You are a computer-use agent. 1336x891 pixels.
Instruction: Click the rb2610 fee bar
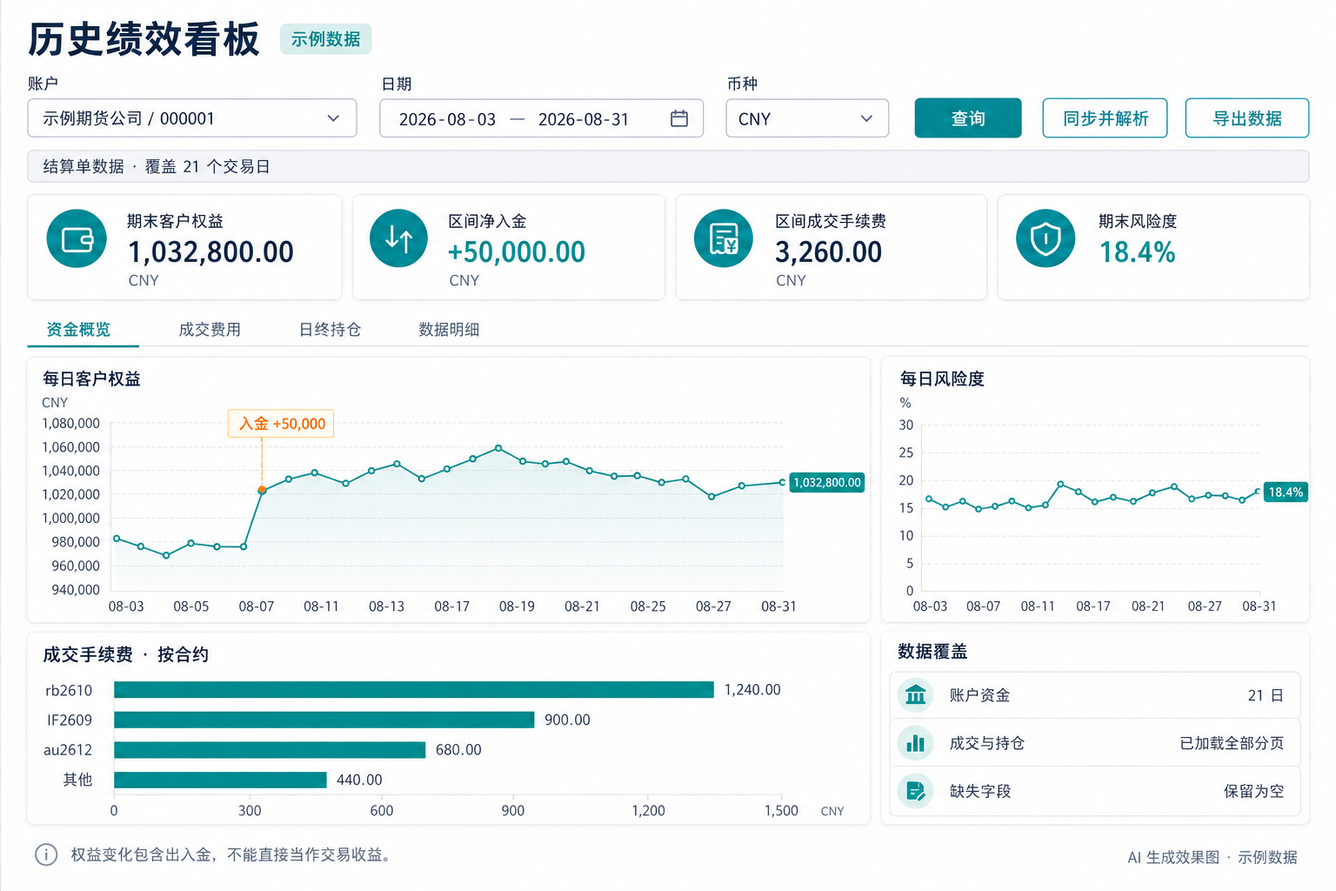tap(414, 690)
